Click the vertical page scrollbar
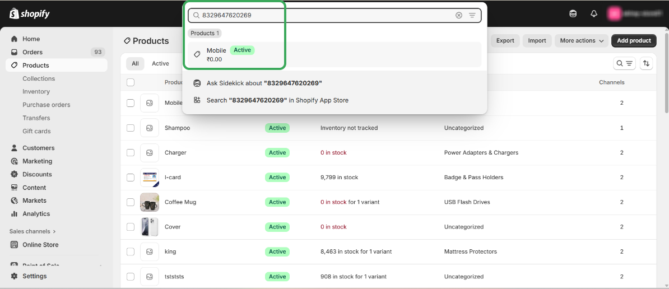Screen dimensions: 669x289 tap(666, 72)
